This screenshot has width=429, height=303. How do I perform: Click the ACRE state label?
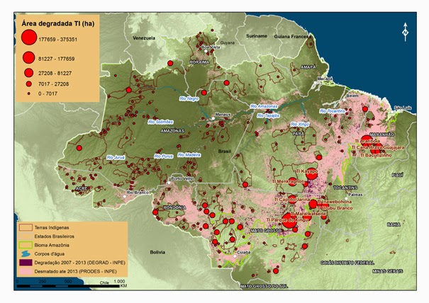coord(82,188)
